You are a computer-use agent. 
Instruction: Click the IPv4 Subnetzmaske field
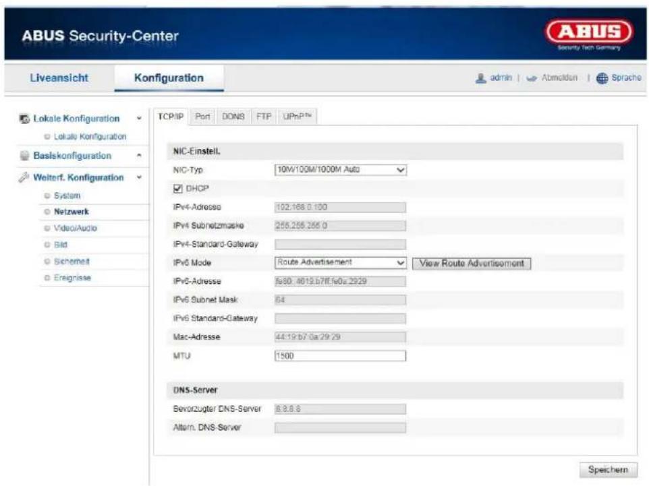tap(340, 226)
